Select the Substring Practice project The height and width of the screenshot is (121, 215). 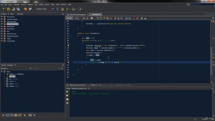point(13,36)
